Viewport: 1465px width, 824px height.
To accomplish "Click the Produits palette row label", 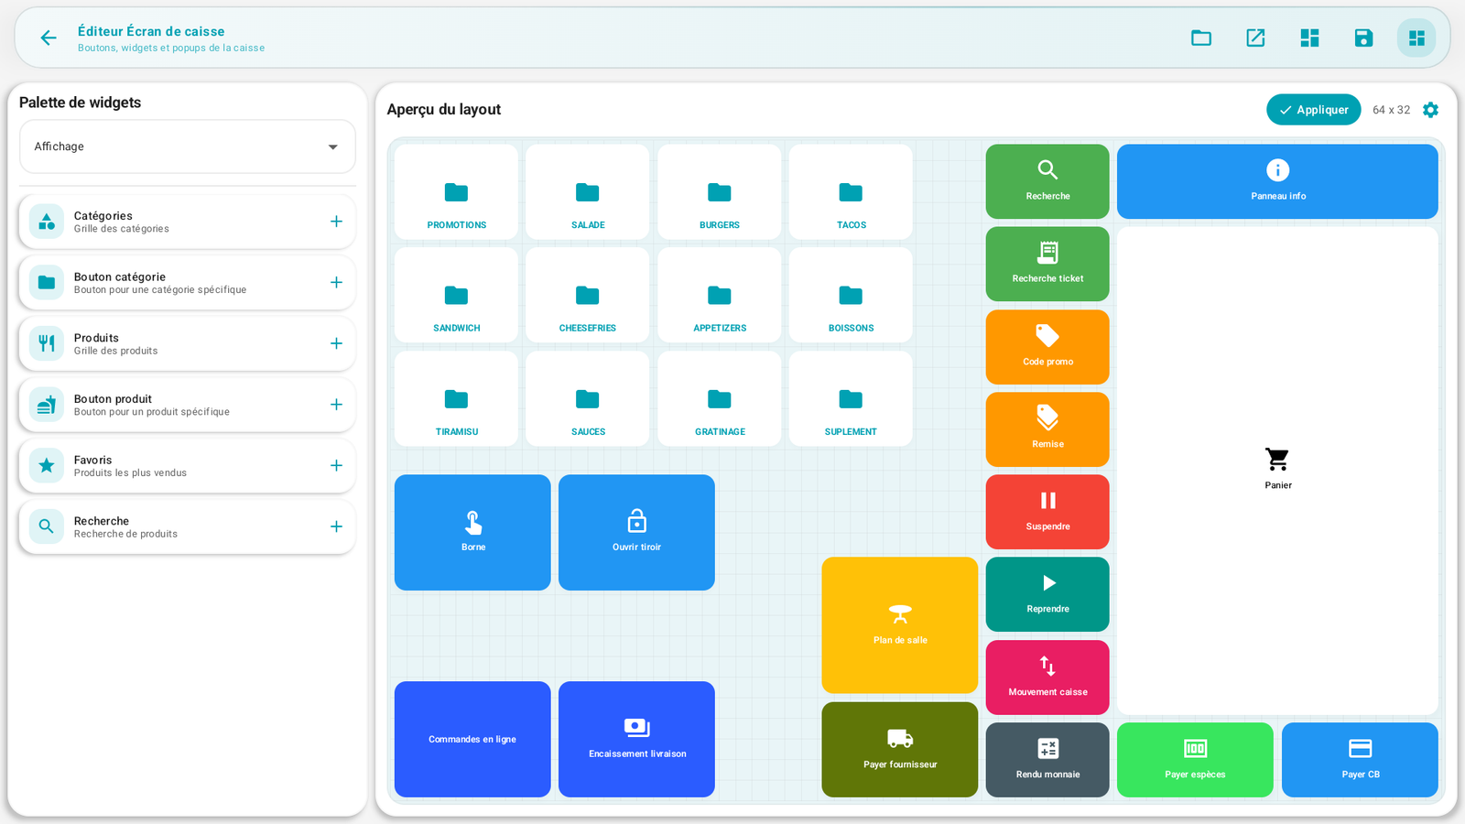I will [x=96, y=338].
